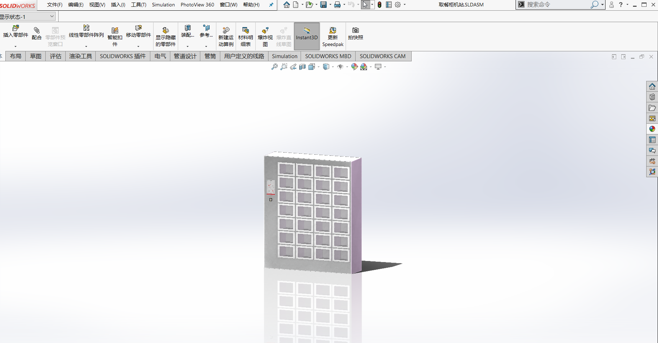Open the Undo dropdown arrow

358,5
